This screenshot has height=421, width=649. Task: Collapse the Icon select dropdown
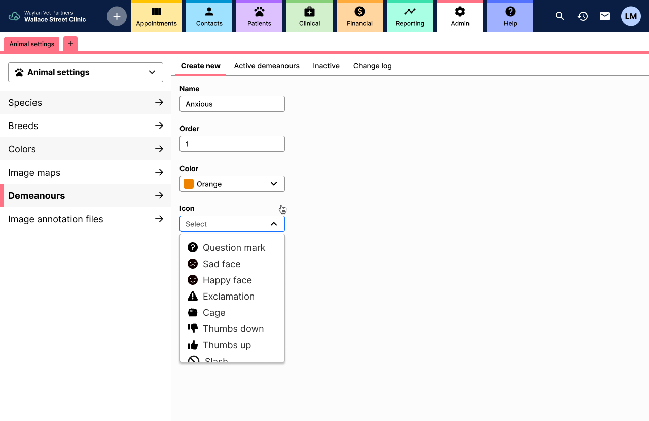tap(232, 224)
